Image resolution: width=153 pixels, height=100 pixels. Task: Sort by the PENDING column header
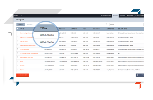tap(62, 29)
